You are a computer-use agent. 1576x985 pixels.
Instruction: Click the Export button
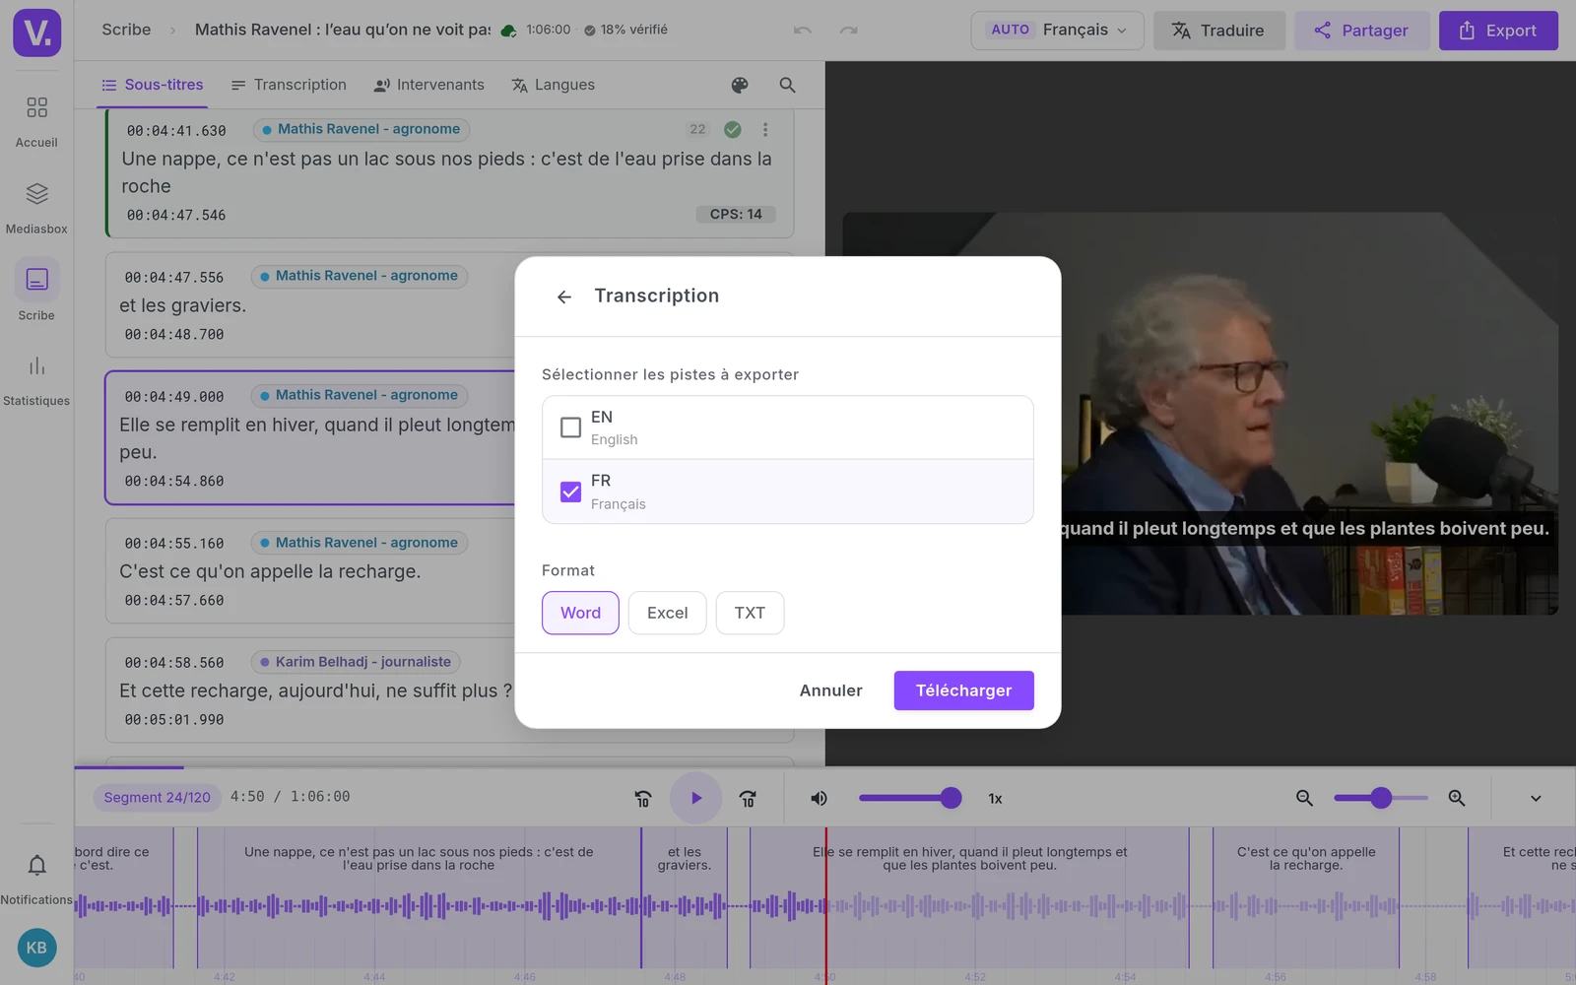click(1498, 31)
